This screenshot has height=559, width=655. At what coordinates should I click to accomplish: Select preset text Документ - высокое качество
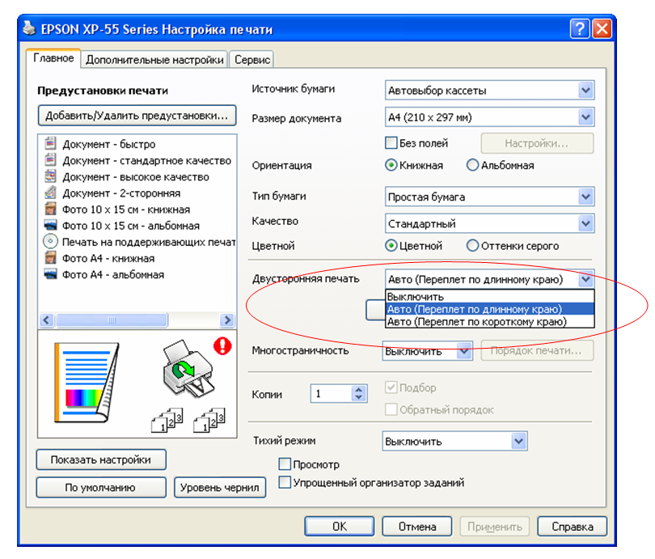(135, 176)
